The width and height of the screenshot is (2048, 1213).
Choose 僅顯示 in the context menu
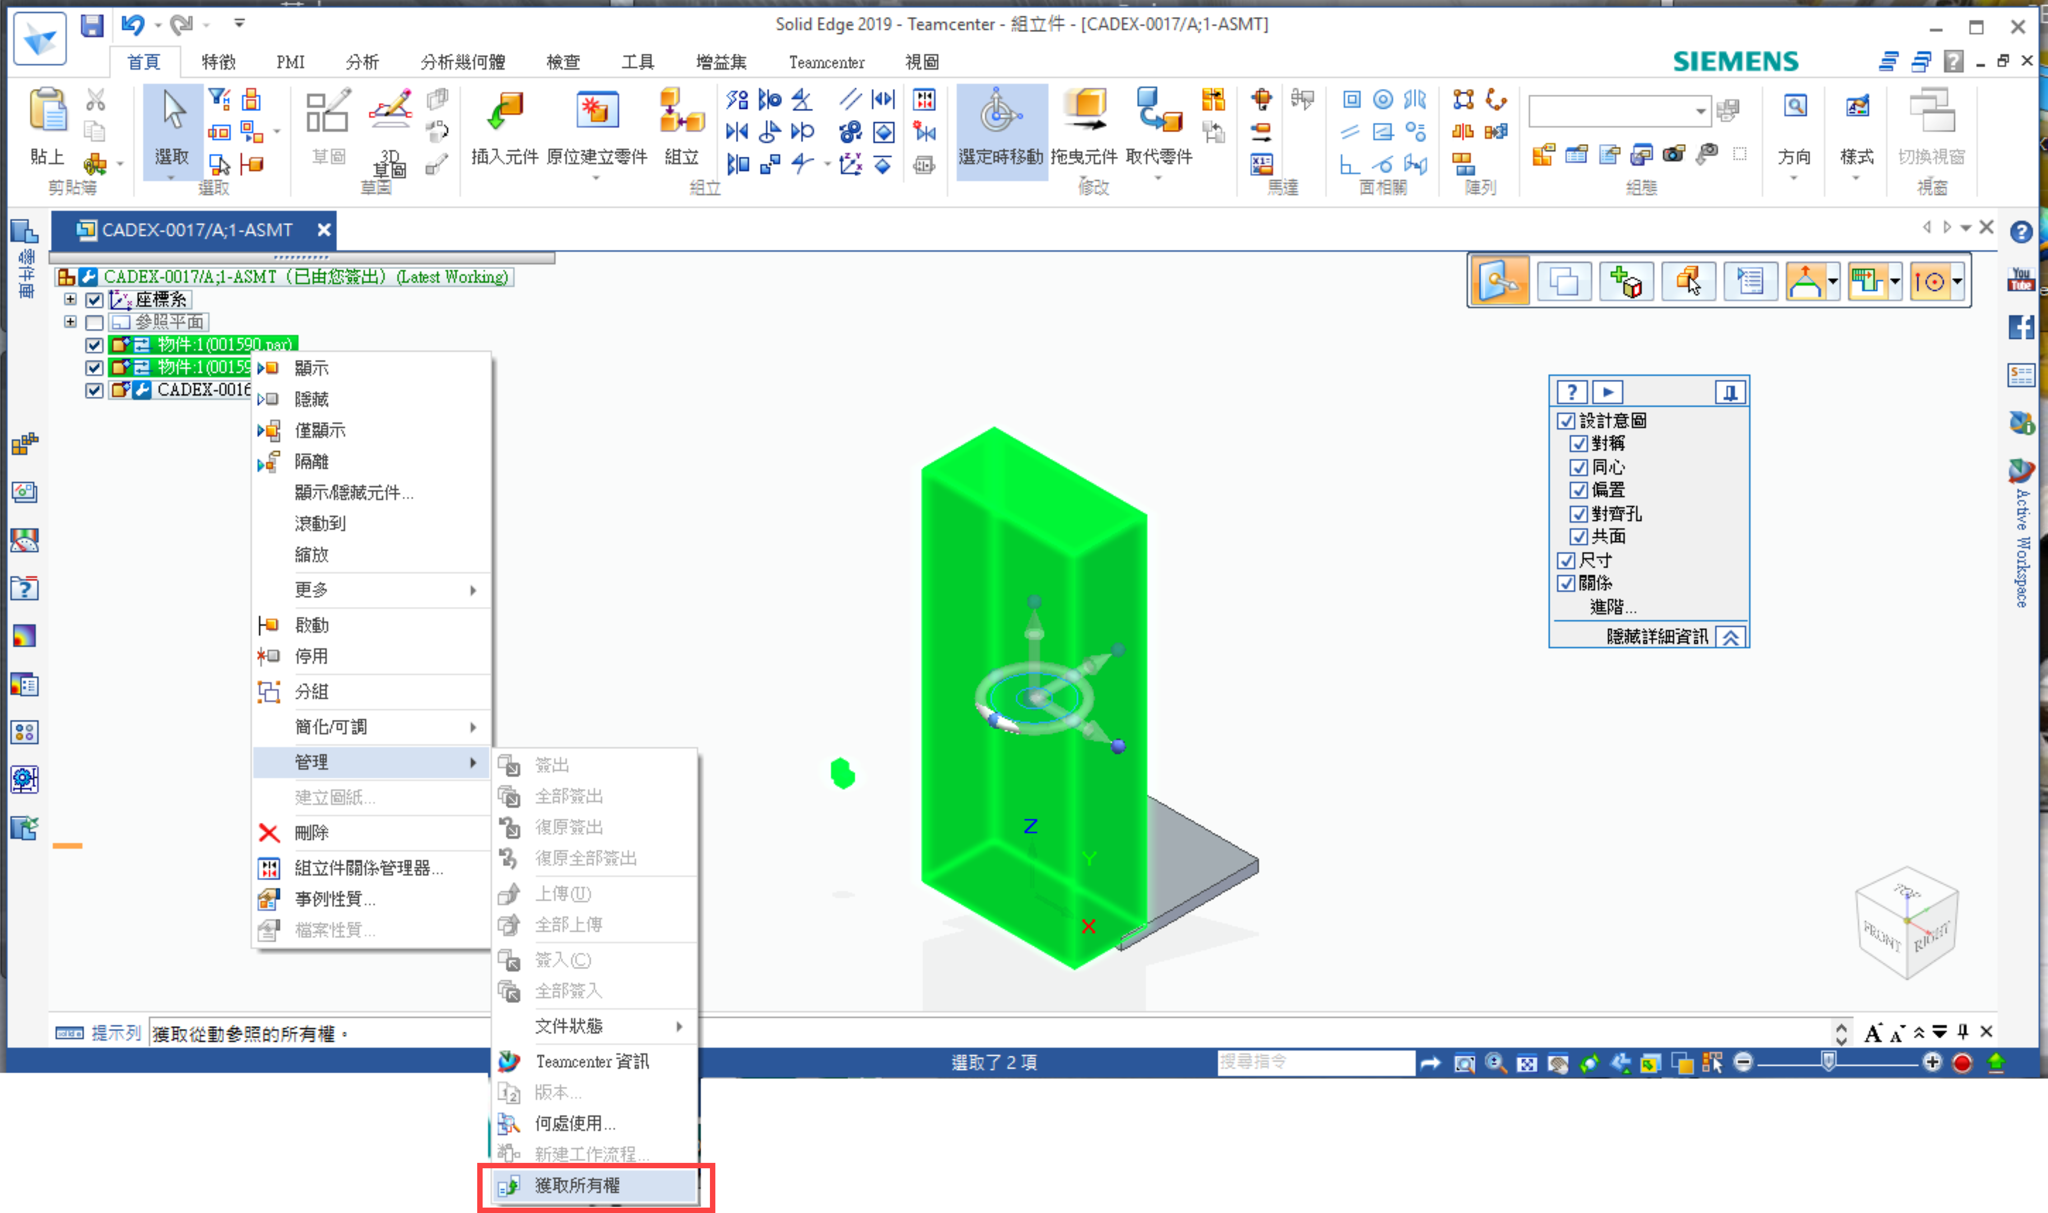click(x=371, y=431)
